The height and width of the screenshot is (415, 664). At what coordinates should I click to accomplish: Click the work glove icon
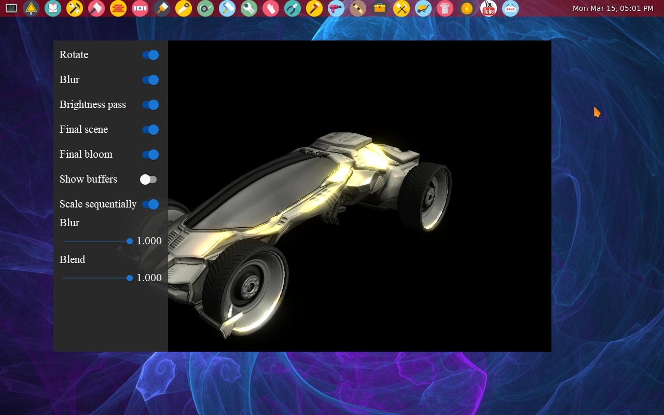point(271,8)
